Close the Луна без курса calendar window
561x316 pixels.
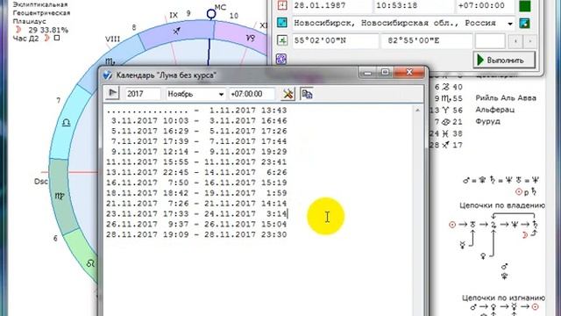coord(409,73)
